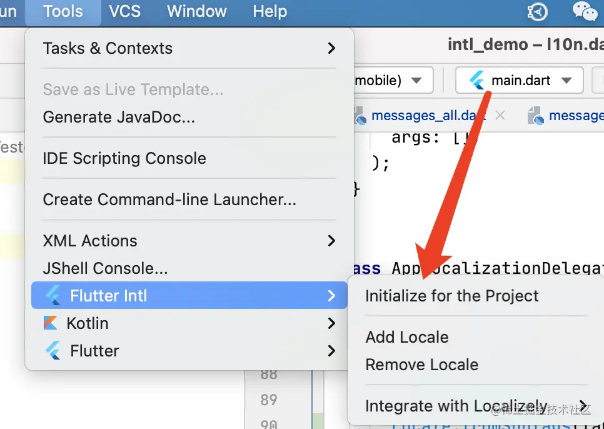Select Create Command-line Launcher...

pyautogui.click(x=189, y=199)
